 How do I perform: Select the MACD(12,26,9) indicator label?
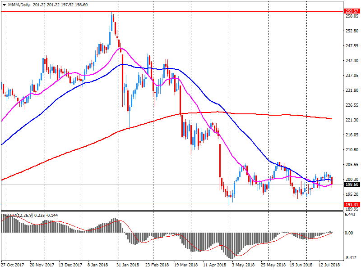[x=18, y=216]
